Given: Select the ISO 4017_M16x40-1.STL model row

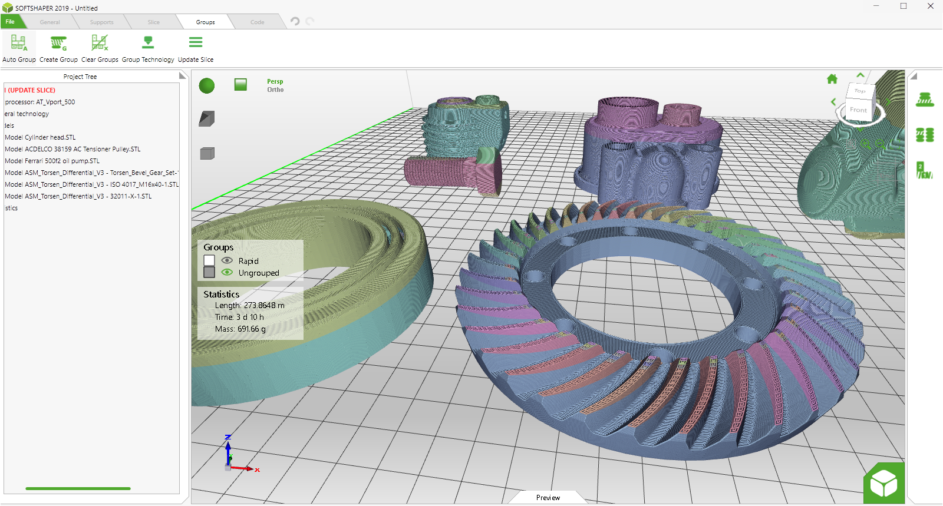Looking at the screenshot, I should pos(91,184).
